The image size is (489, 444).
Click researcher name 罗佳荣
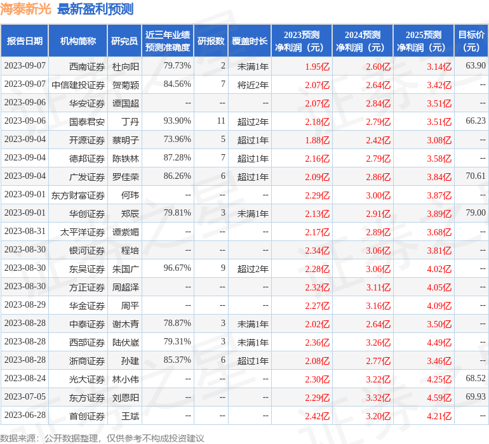126,177
